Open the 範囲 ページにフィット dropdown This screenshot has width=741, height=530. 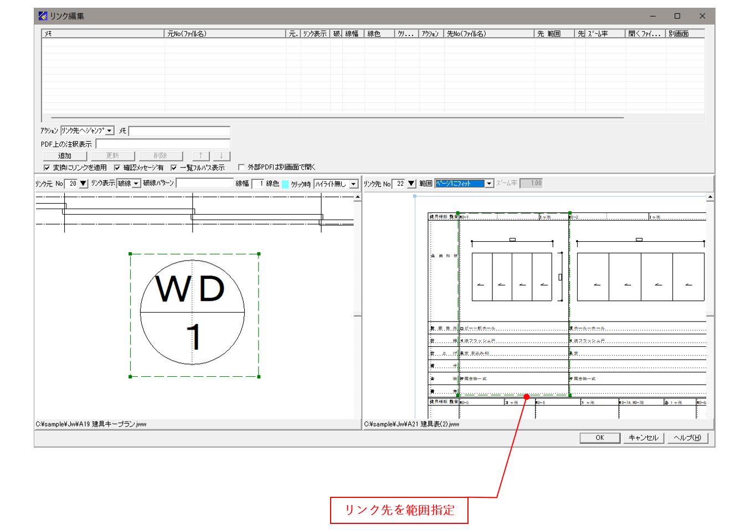click(x=489, y=184)
